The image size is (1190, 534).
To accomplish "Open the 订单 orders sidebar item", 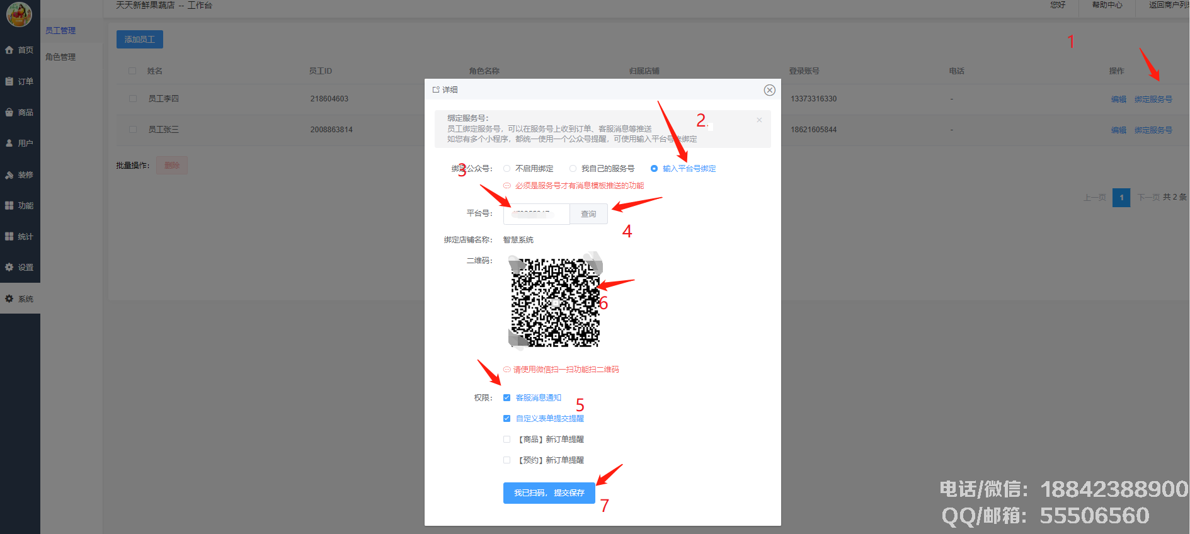I will 20,81.
